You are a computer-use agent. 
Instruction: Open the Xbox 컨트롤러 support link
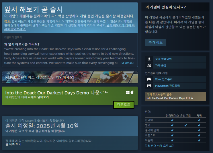(164, 79)
